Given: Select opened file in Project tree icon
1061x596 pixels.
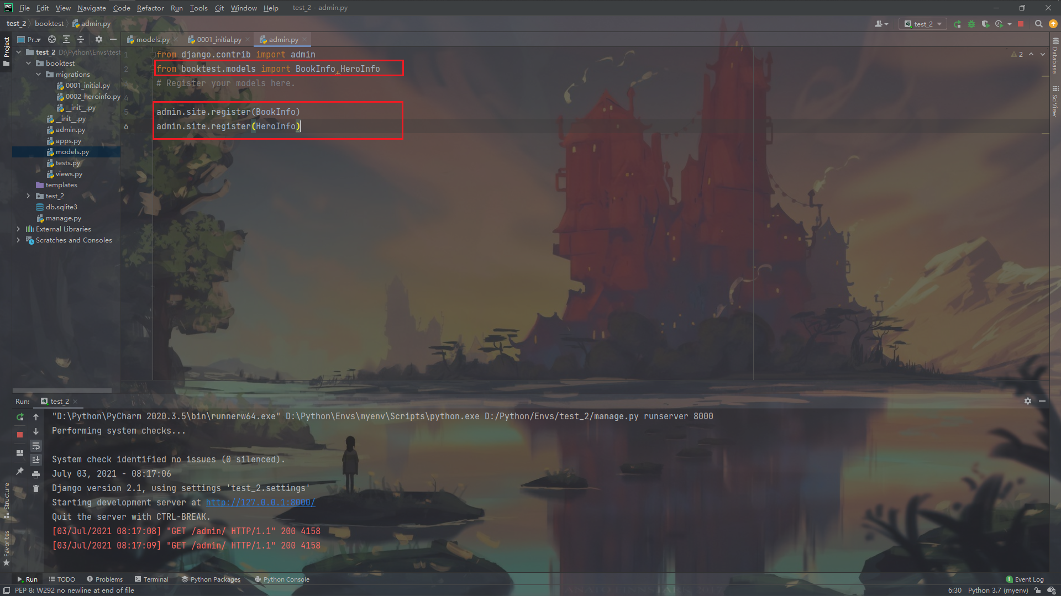Looking at the screenshot, I should pyautogui.click(x=52, y=39).
